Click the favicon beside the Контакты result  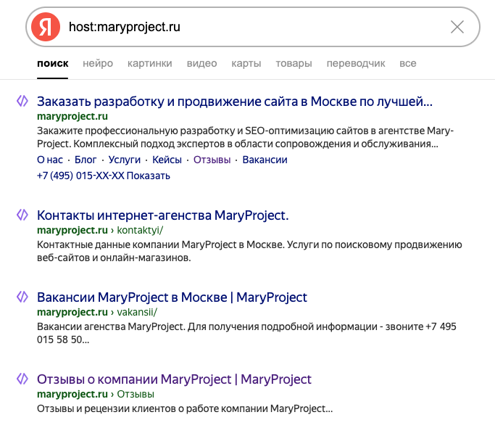(22, 215)
